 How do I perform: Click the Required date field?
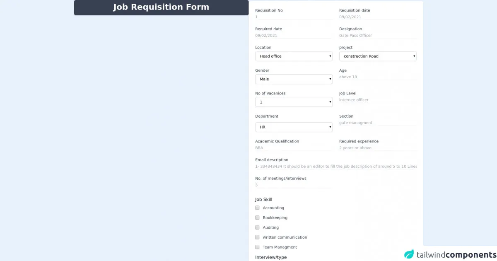[294, 36]
